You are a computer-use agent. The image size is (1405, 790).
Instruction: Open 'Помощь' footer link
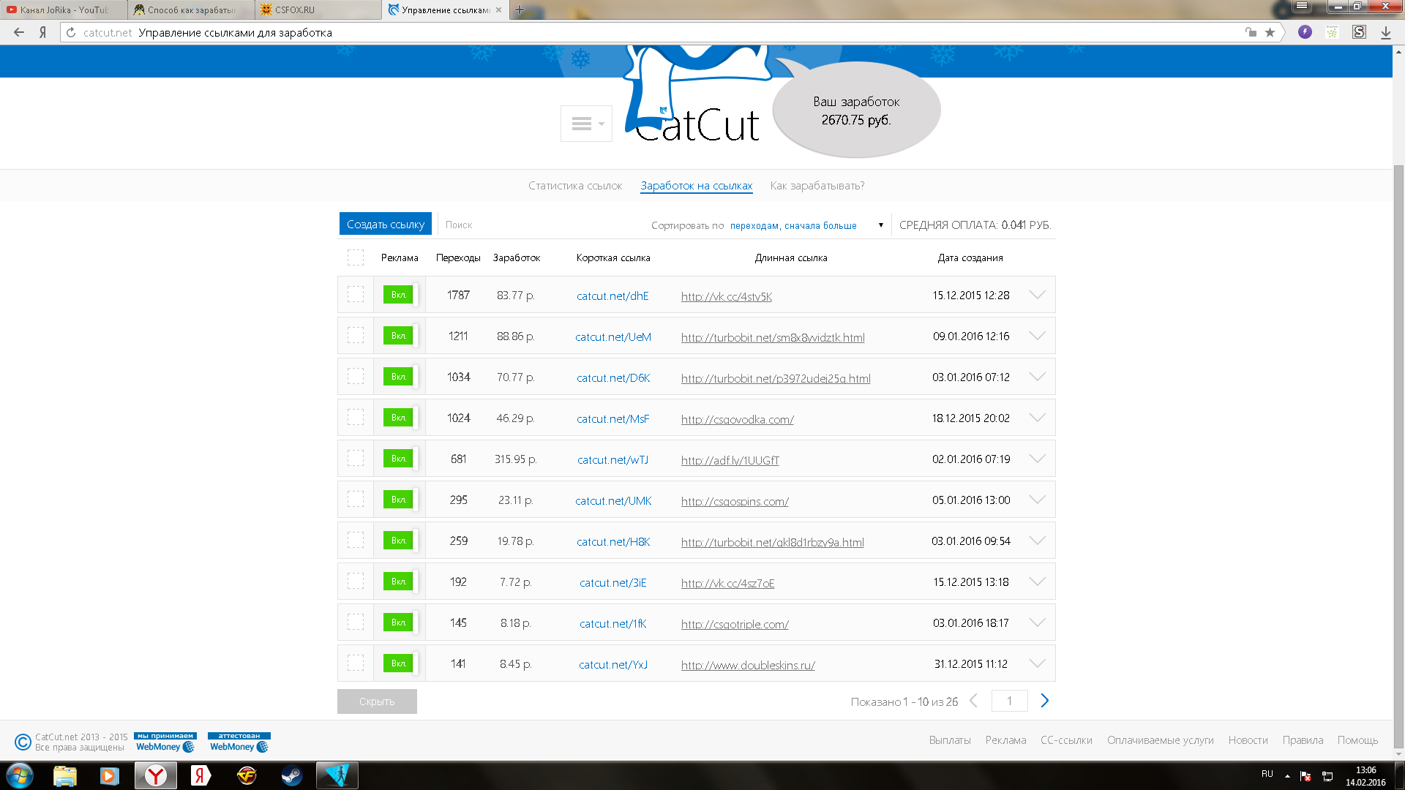pos(1357,740)
